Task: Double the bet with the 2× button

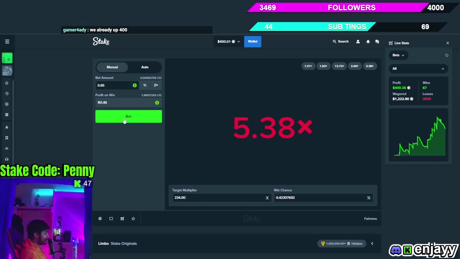Action: [156, 85]
